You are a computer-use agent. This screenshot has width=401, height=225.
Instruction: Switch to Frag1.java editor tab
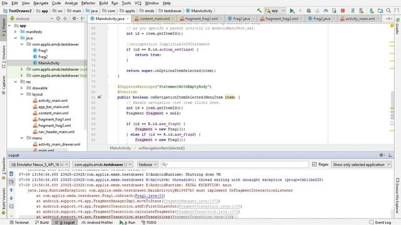(241, 19)
